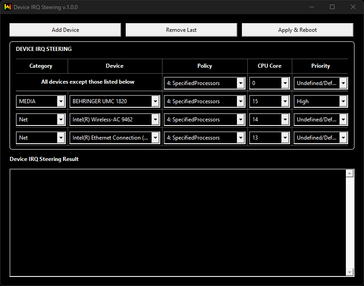
Task: Open Policy dropdown in Ethernet Connection row
Action: [x=205, y=138]
